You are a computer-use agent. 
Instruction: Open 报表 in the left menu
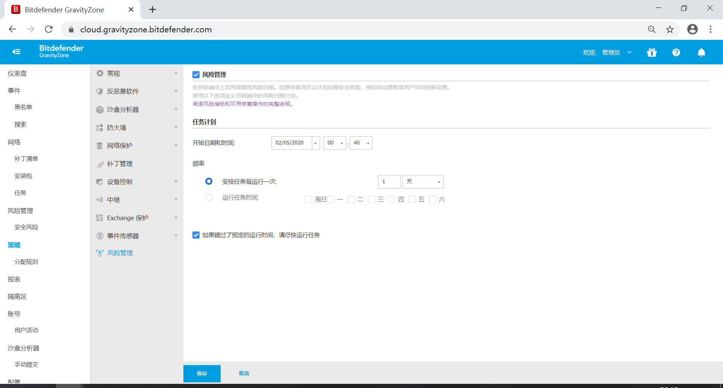tap(14, 279)
